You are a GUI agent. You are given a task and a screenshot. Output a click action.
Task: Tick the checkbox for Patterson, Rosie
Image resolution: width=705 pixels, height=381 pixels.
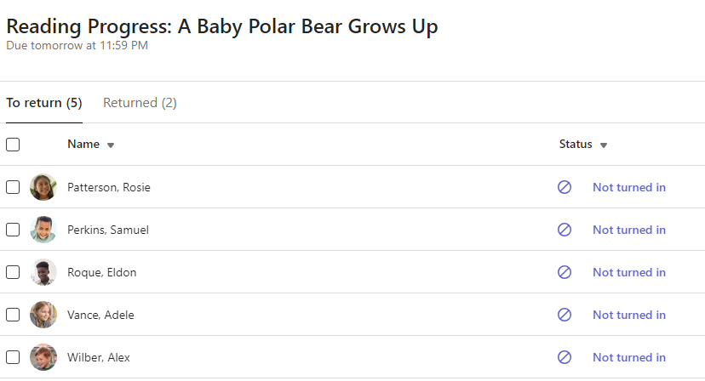coord(13,187)
